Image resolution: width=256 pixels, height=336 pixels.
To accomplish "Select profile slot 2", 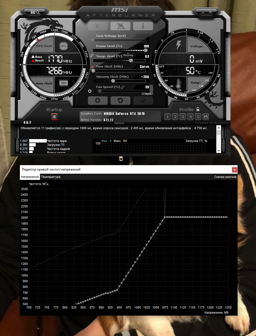I will tap(175, 117).
